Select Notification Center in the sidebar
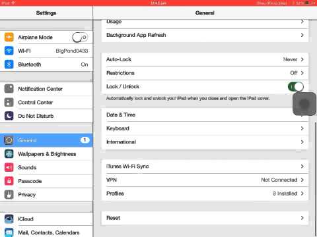Screen dimensions: 317x237 tap(46, 89)
